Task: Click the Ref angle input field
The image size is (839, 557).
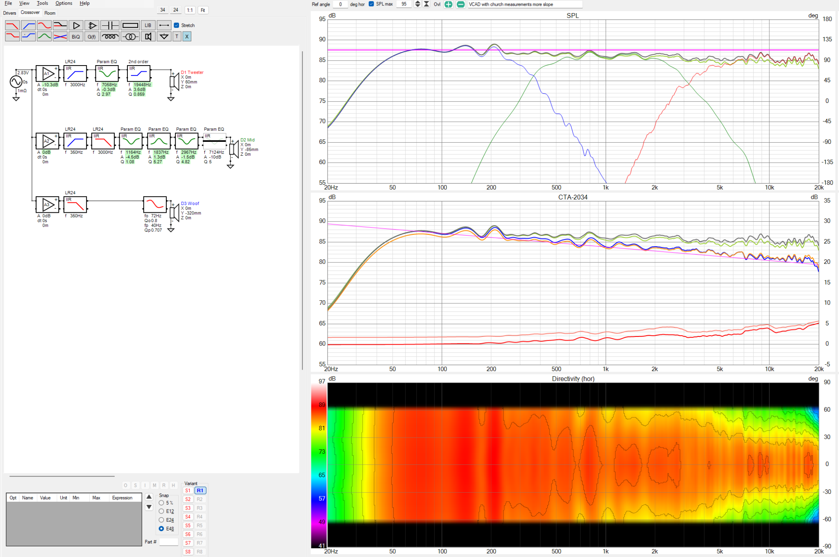Action: click(x=340, y=4)
